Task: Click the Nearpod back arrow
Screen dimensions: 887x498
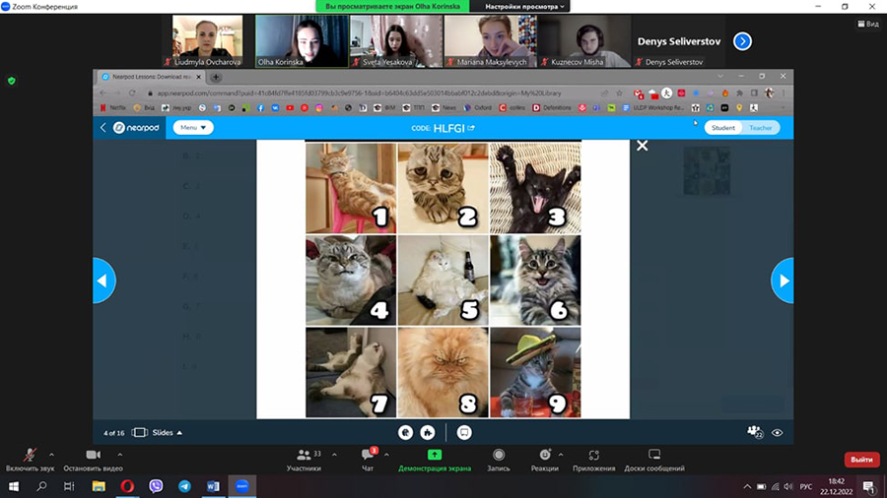Action: tap(102, 128)
